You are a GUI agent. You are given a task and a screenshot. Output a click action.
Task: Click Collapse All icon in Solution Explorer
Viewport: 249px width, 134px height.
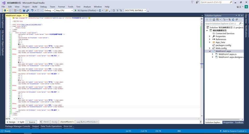click(x=237, y=20)
